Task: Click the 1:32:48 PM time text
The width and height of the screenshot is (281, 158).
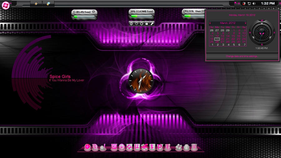Action: pyautogui.click(x=261, y=48)
